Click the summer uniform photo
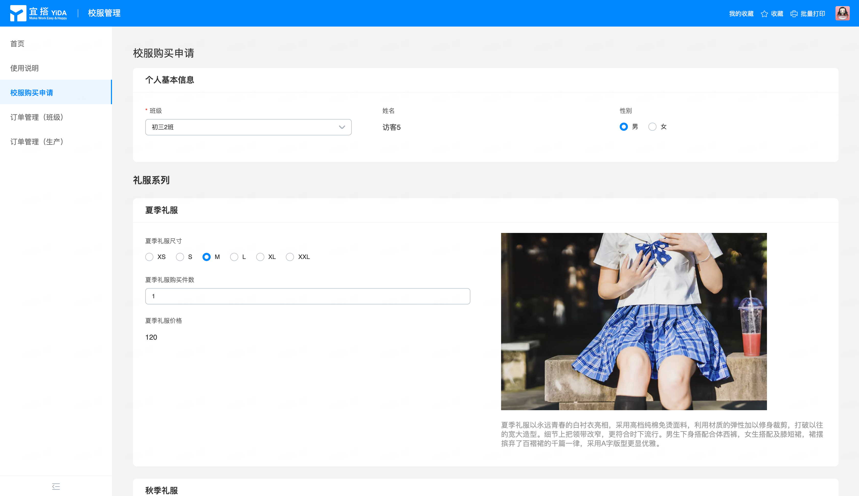 (x=634, y=321)
